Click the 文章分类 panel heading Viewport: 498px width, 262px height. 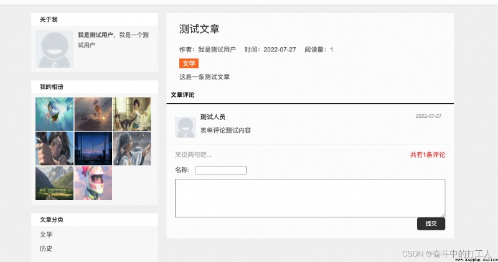point(52,220)
